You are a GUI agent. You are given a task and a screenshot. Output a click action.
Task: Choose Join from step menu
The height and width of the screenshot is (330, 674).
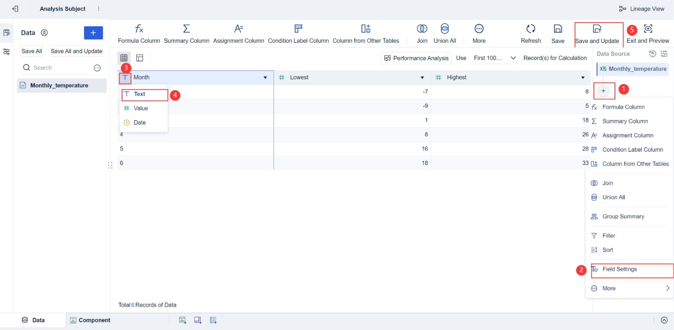click(x=629, y=183)
